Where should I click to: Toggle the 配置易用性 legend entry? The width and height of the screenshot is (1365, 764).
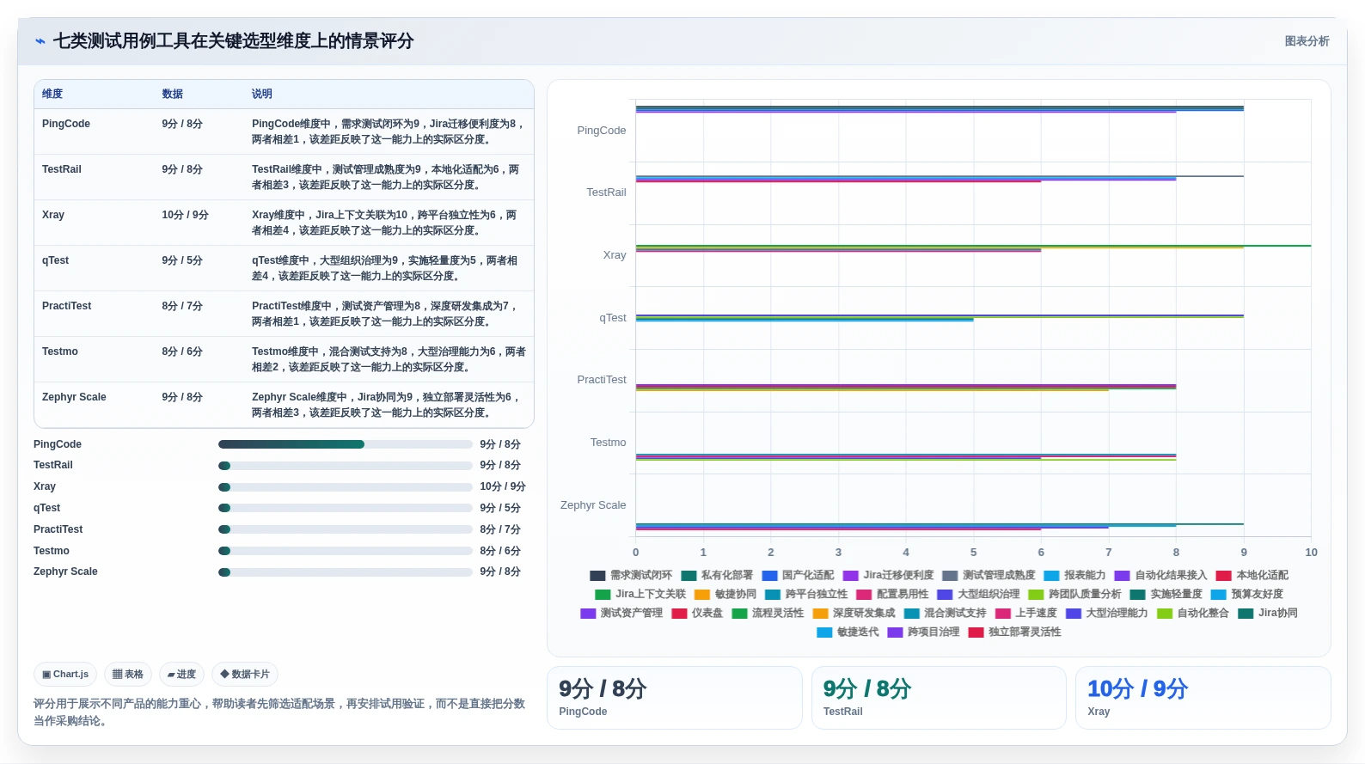(892, 595)
